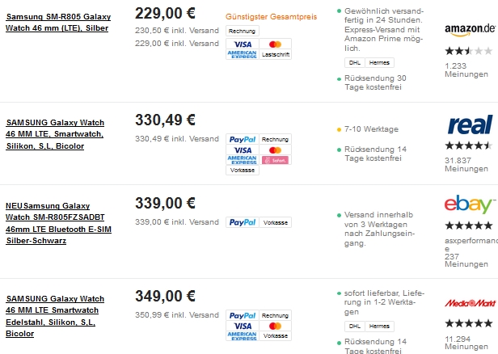Click the 229,00 € price
The height and width of the screenshot is (354, 498).
(x=165, y=13)
